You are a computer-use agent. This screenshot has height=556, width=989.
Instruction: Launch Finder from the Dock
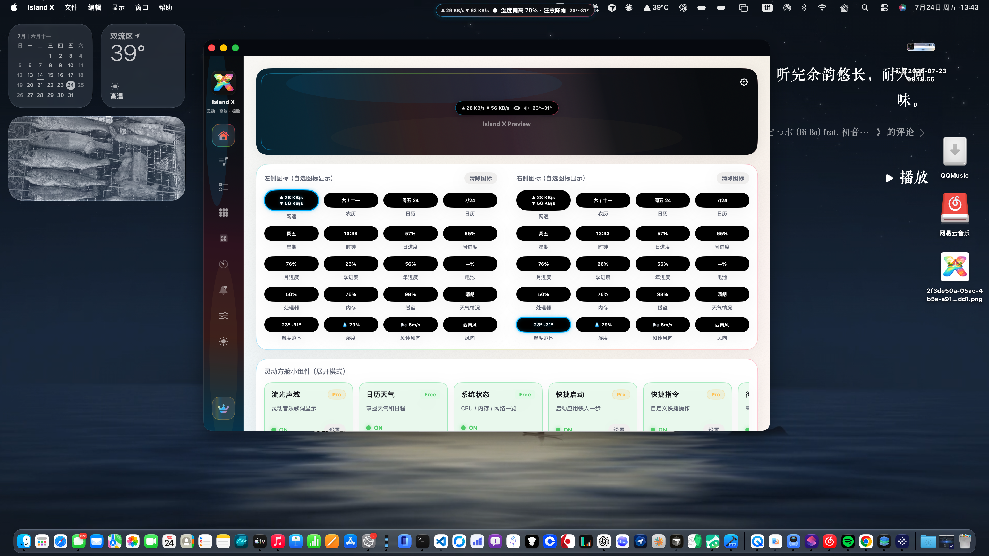click(x=24, y=541)
